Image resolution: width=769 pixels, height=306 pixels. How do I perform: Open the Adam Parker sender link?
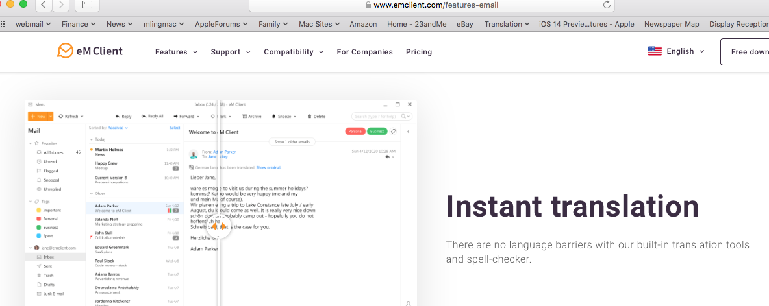[x=223, y=152]
